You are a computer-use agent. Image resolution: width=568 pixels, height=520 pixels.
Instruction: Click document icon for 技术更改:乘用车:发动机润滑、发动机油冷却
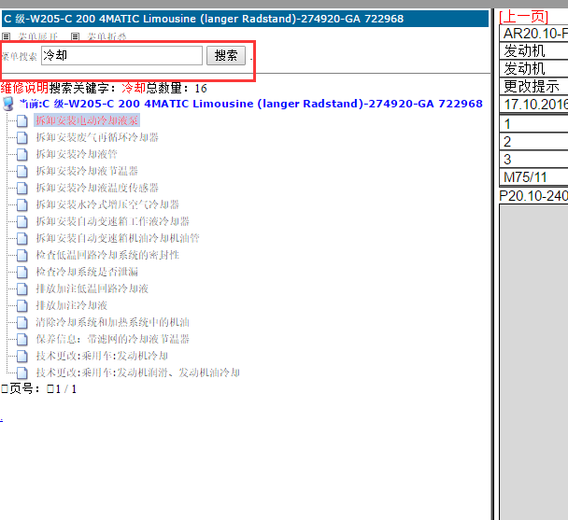pos(22,372)
